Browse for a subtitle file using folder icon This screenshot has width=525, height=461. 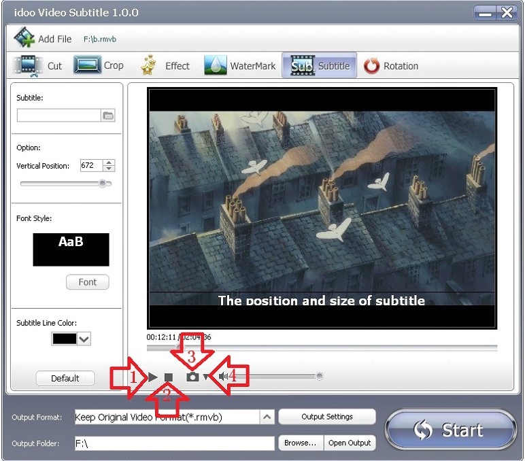tap(108, 116)
